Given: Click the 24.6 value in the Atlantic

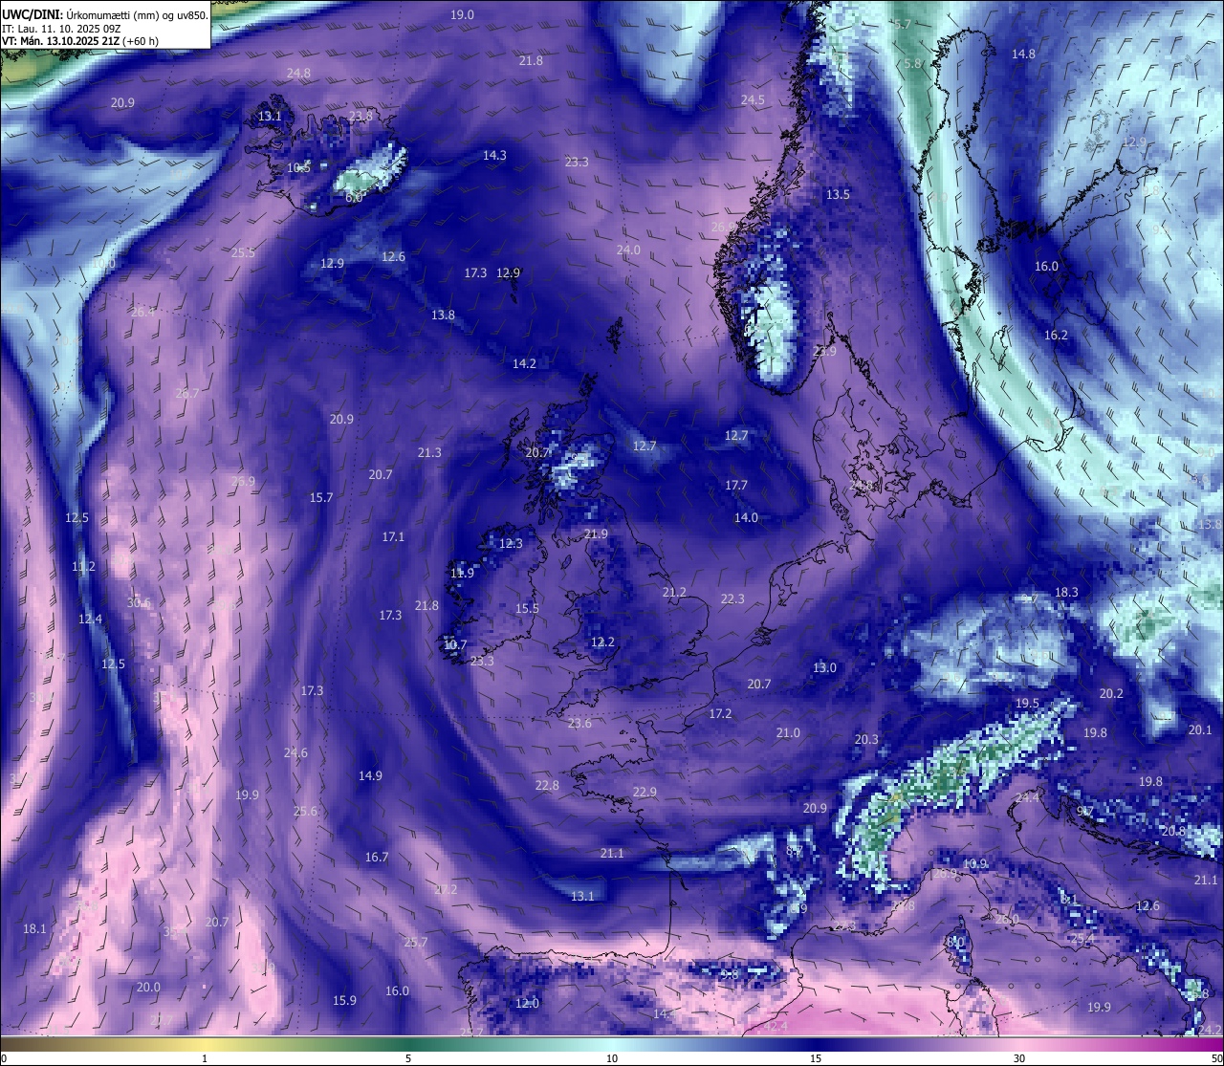Looking at the screenshot, I should pyautogui.click(x=295, y=752).
